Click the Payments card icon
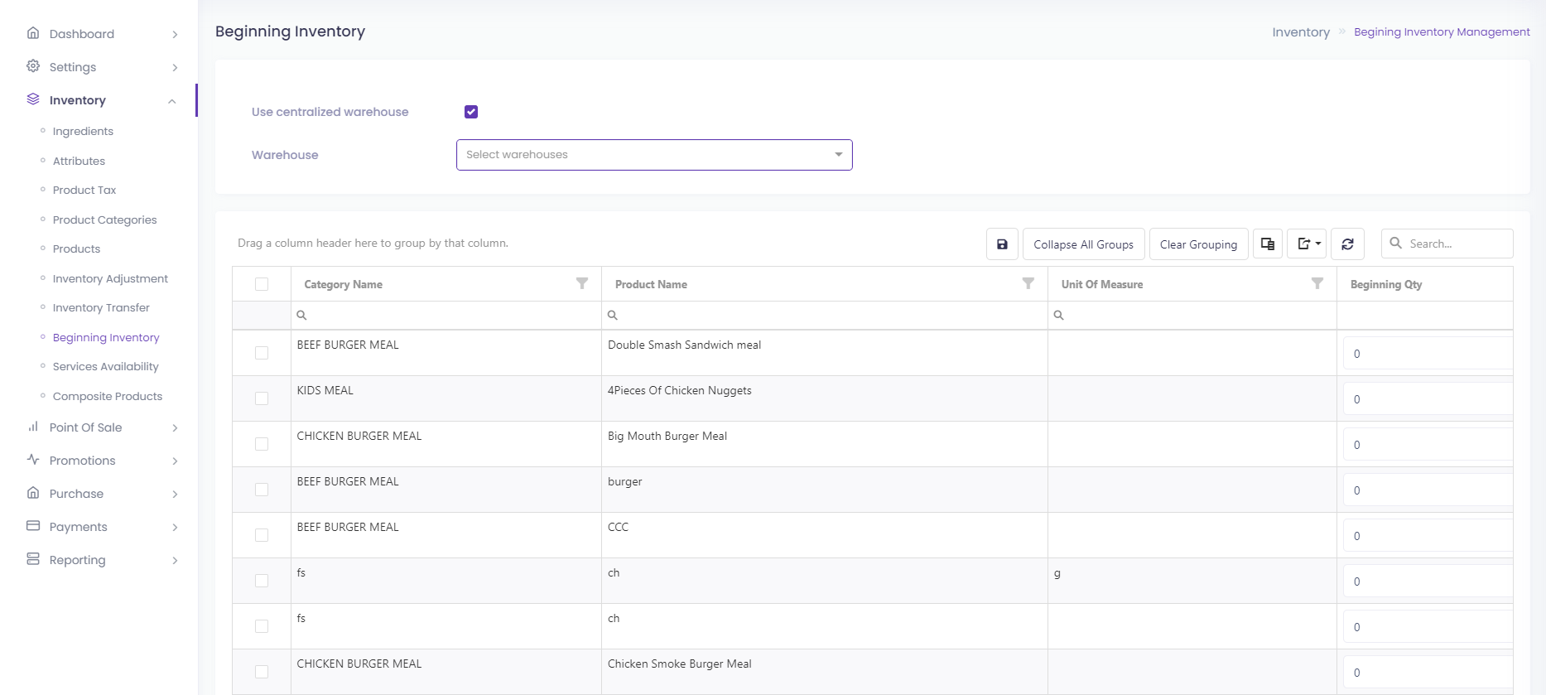Screen dimensions: 1546x695 [x=33, y=526]
